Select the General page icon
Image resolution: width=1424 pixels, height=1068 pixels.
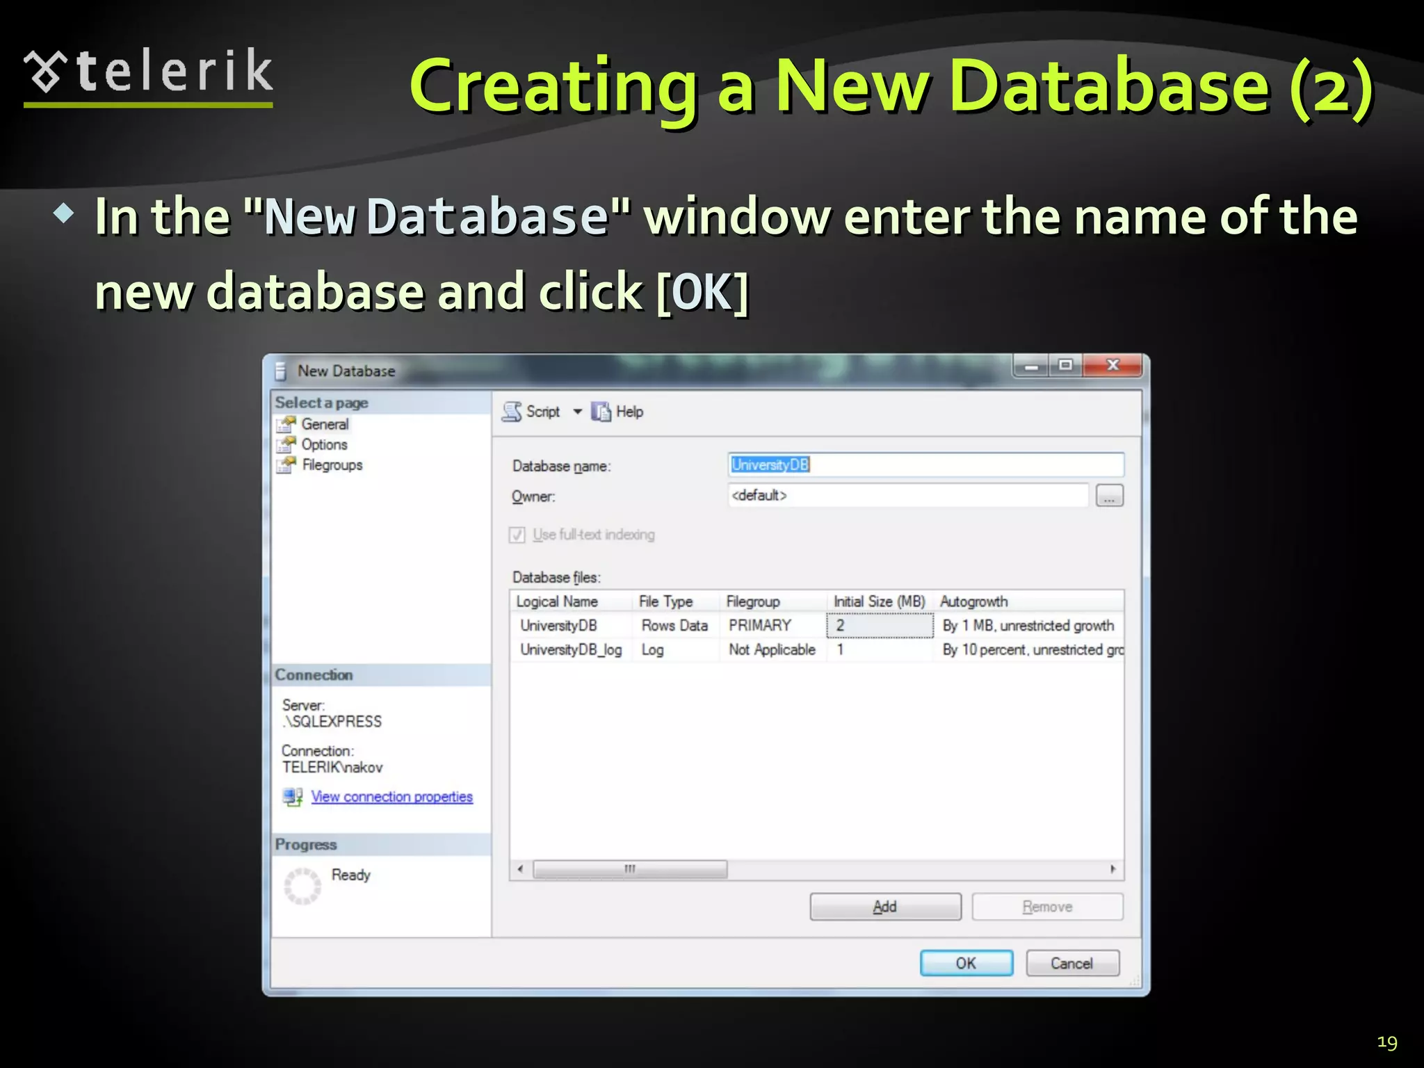coord(286,424)
